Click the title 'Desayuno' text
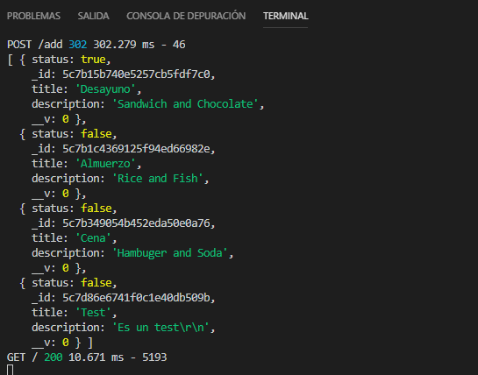Image resolution: width=478 pixels, height=375 pixels. [105, 89]
